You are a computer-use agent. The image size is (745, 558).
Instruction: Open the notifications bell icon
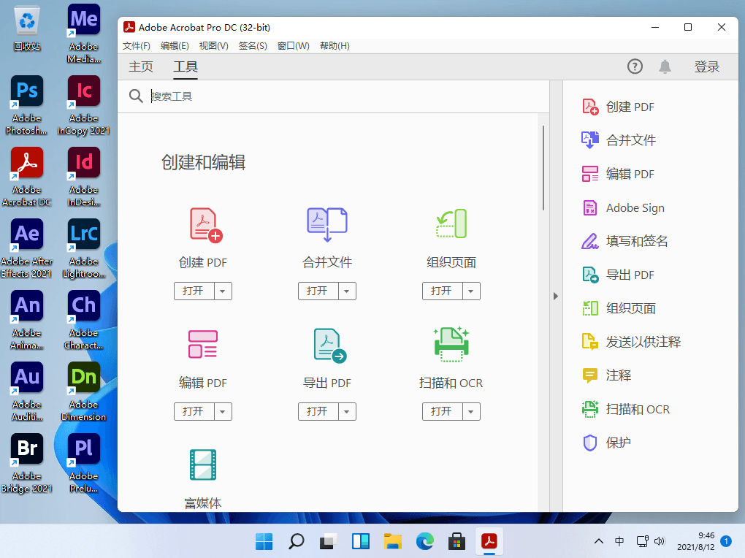coord(665,66)
